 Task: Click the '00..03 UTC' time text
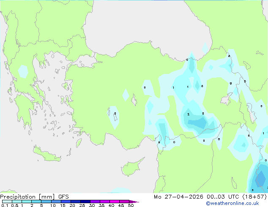tap(223, 197)
